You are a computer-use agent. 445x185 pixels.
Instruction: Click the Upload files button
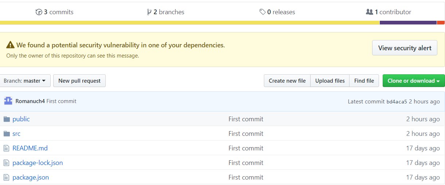[x=330, y=81]
